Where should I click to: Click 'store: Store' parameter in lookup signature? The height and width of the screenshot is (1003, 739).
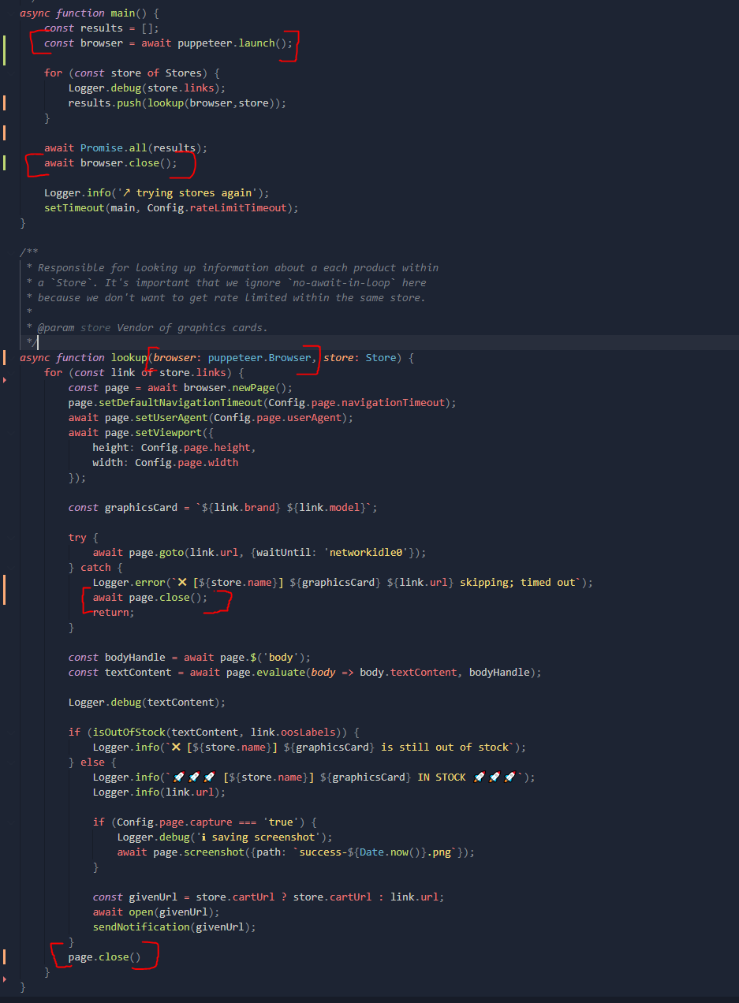pyautogui.click(x=360, y=357)
